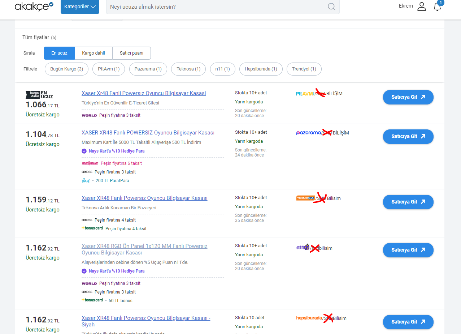
Task: Click price 1.104,78 TL
Action: click(x=43, y=134)
